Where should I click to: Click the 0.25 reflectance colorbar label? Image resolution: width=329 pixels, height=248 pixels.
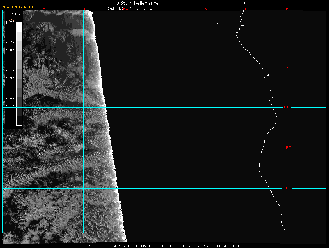[10, 88]
